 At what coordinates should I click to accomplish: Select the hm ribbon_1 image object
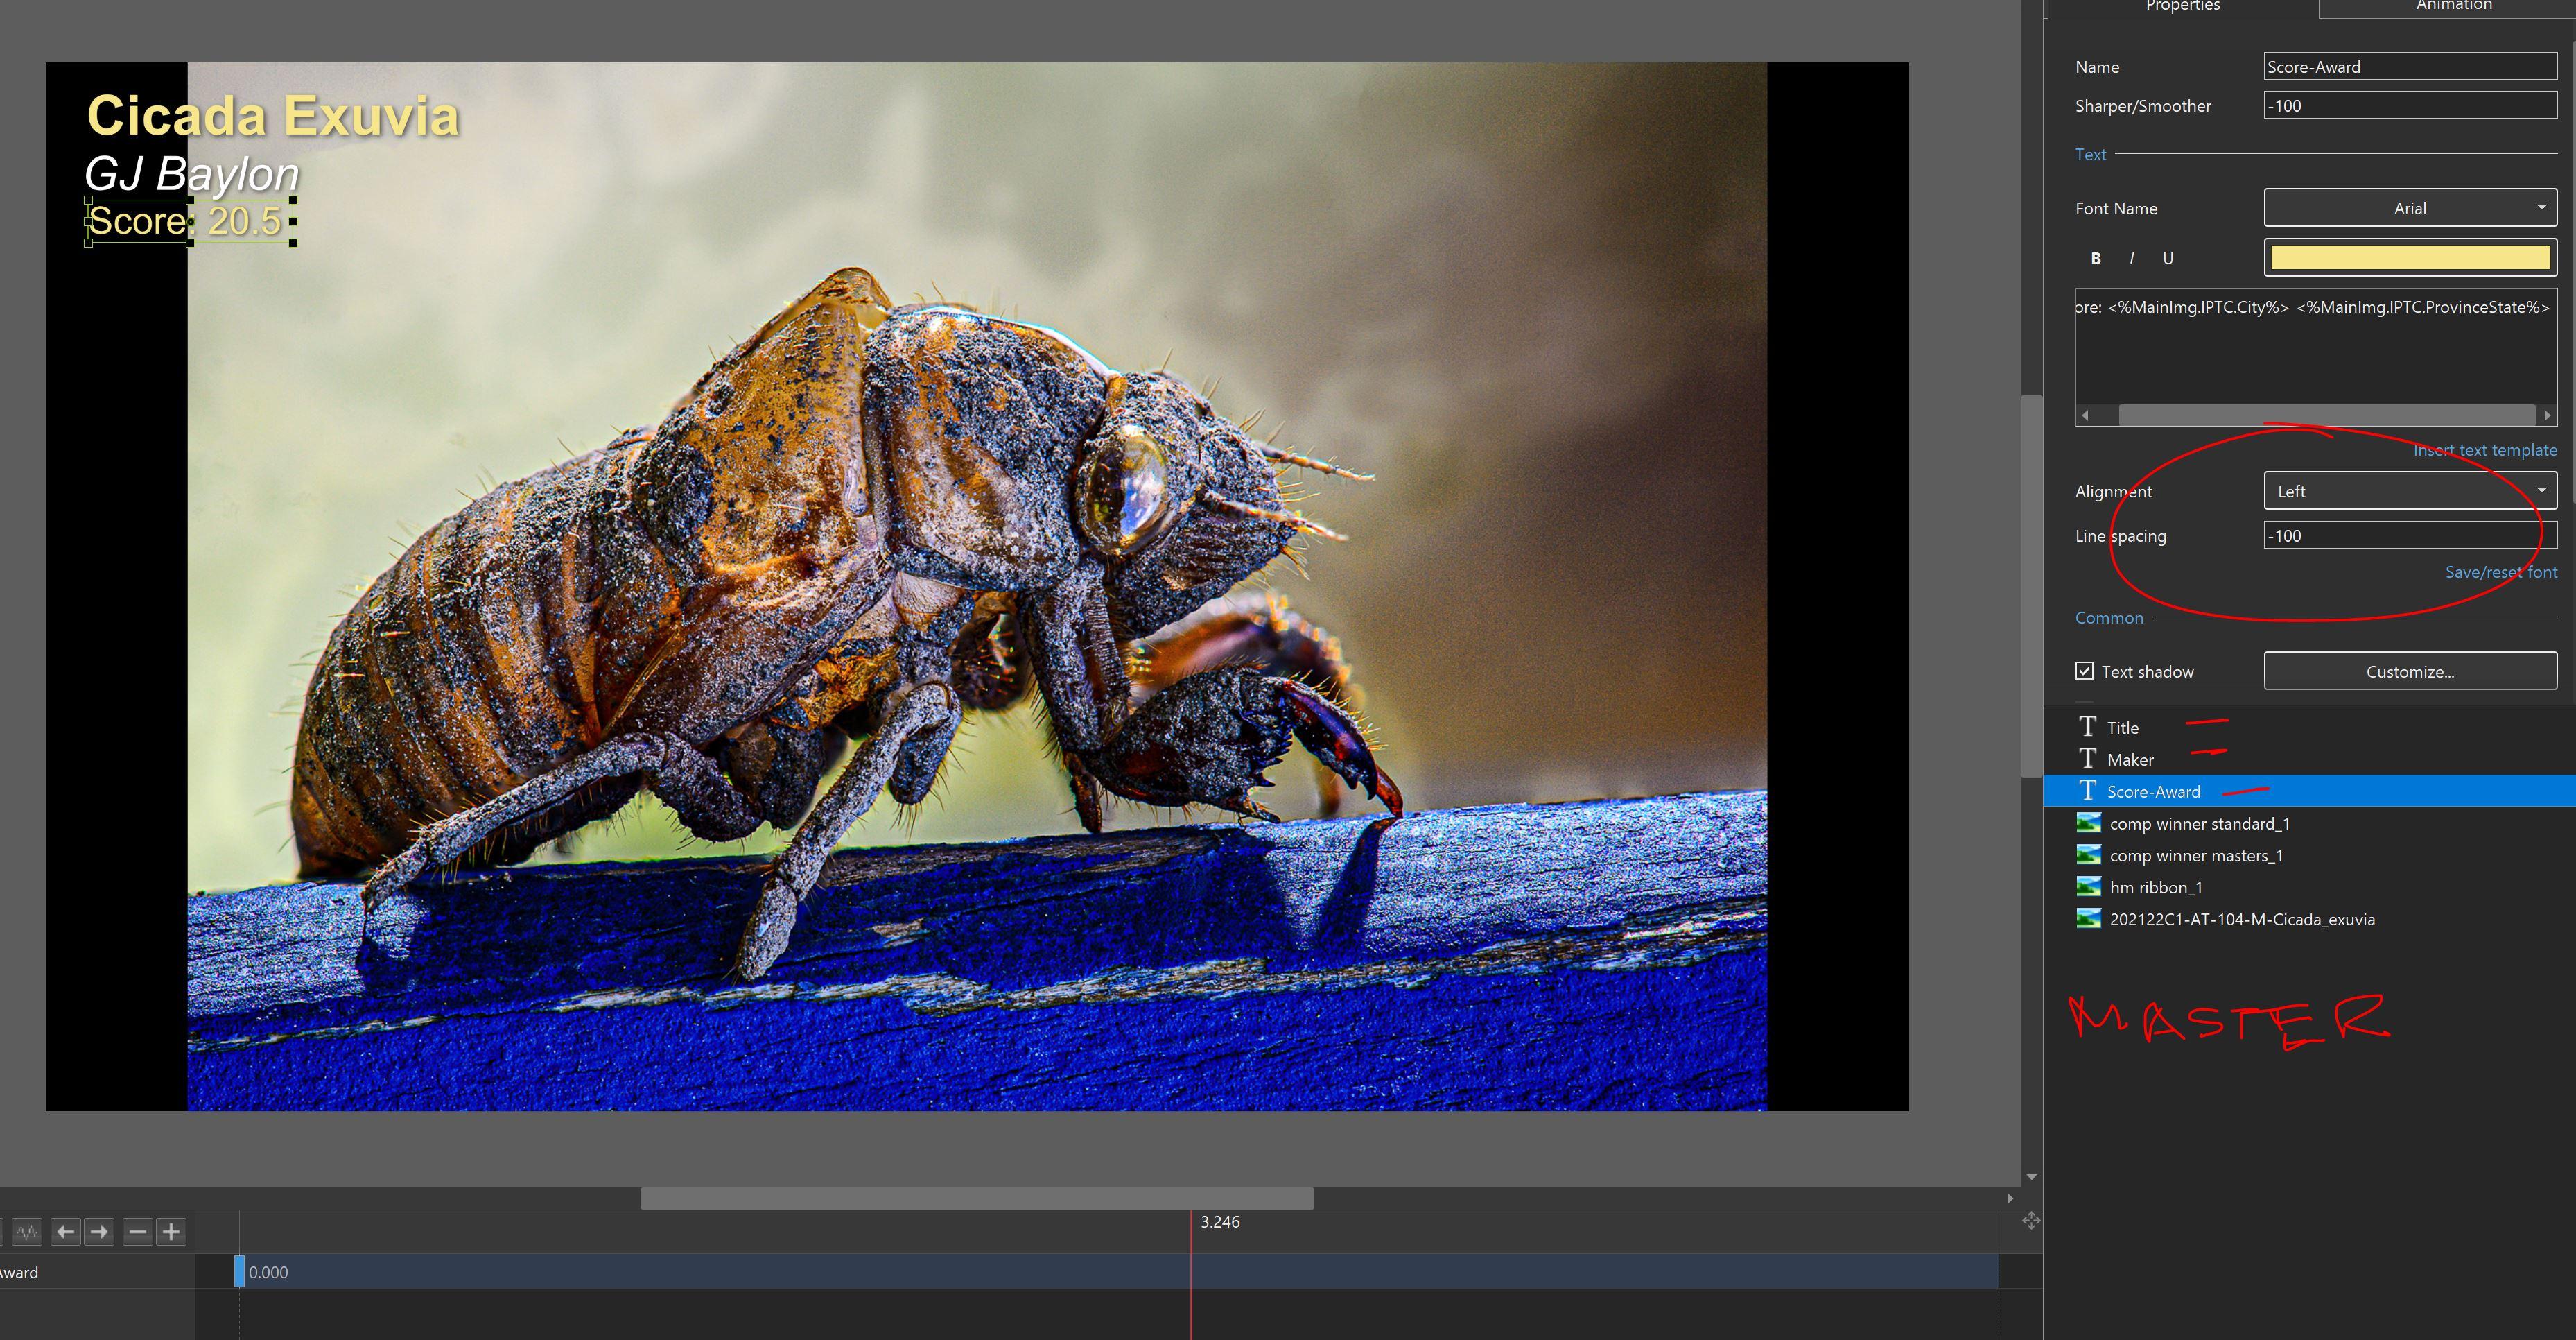tap(2155, 888)
